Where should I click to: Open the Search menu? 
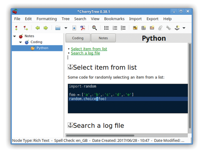(80, 19)
